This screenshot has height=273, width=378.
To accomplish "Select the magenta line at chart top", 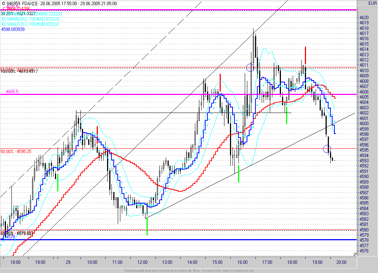I will point(178,10).
